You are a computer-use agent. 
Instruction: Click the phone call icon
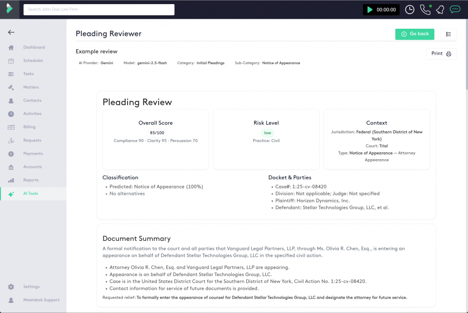point(425,10)
